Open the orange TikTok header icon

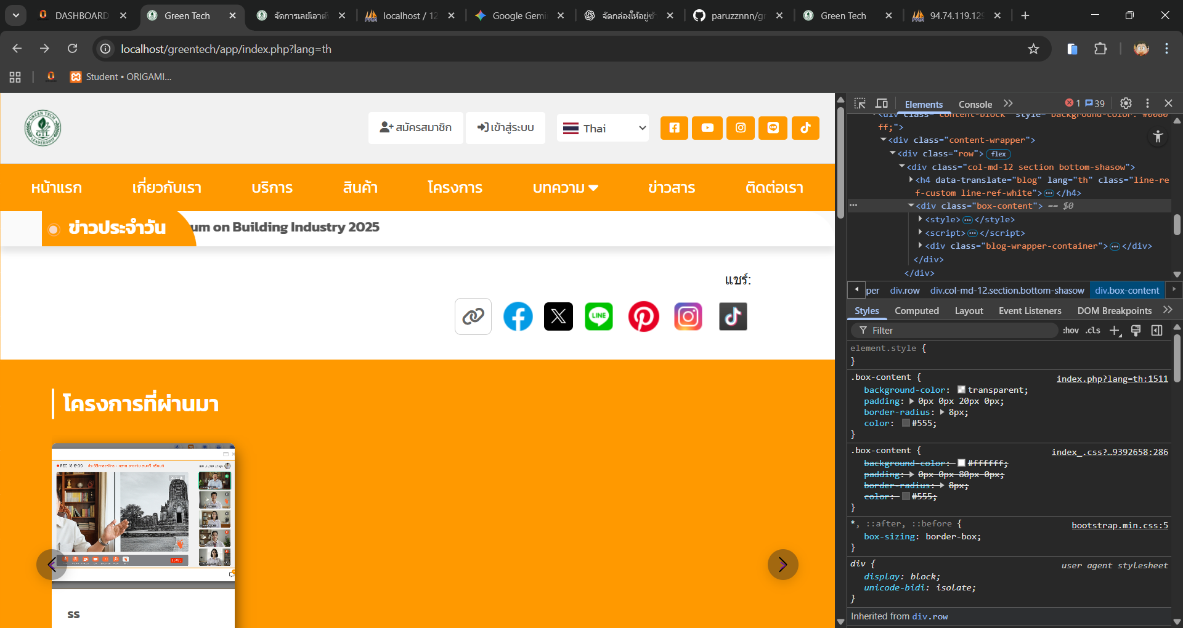(805, 128)
